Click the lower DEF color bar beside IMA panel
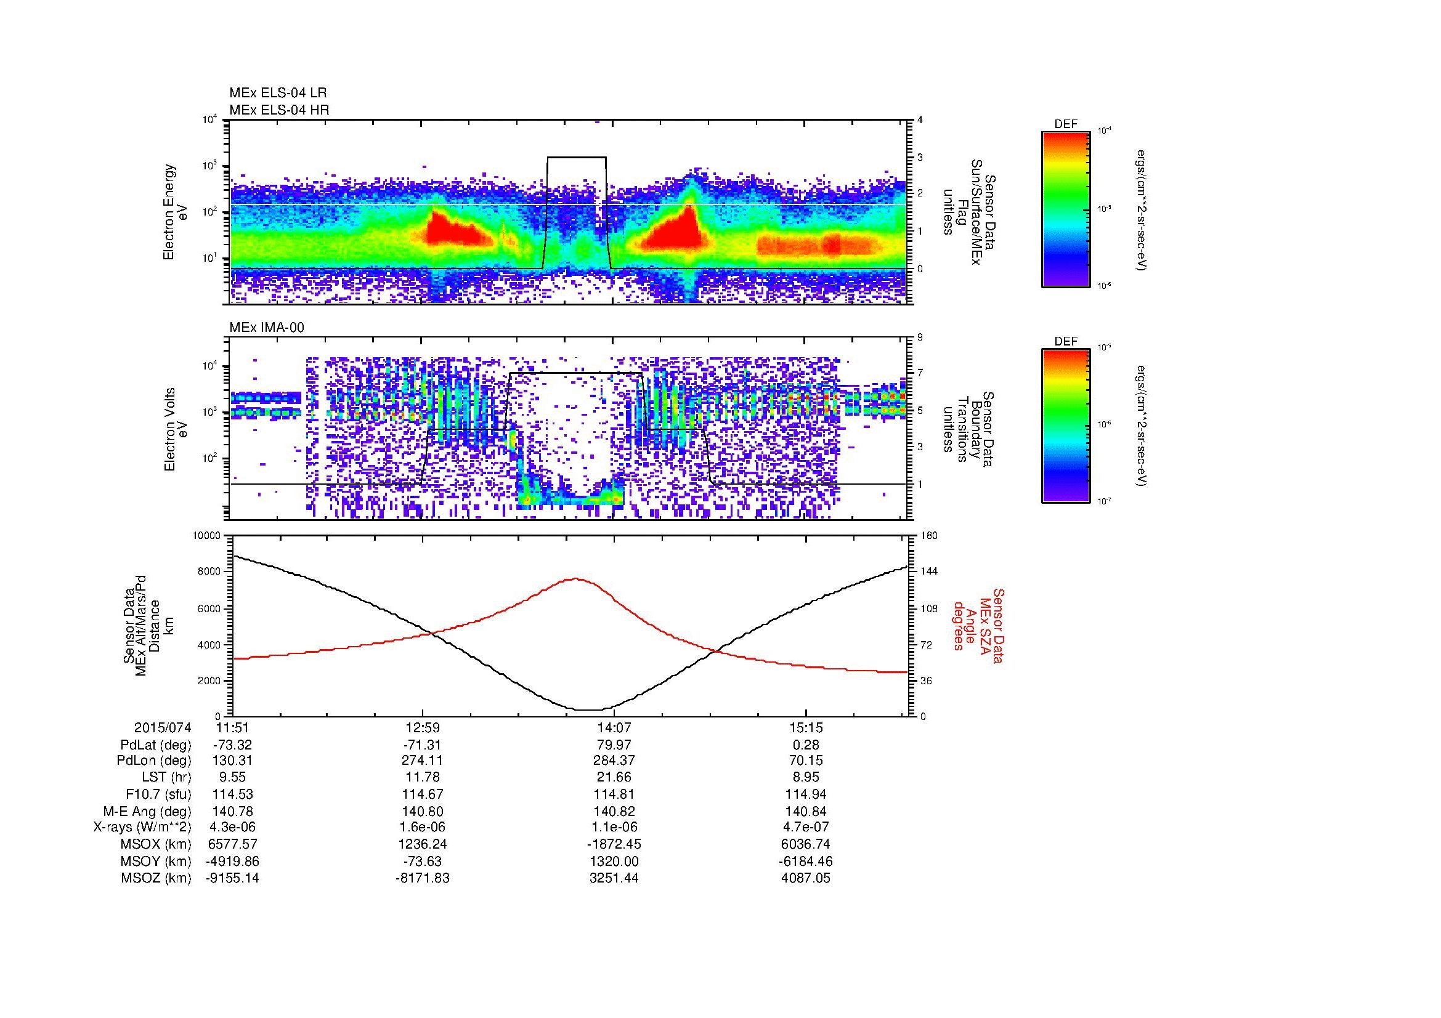The height and width of the screenshot is (1018, 1441). [1065, 426]
